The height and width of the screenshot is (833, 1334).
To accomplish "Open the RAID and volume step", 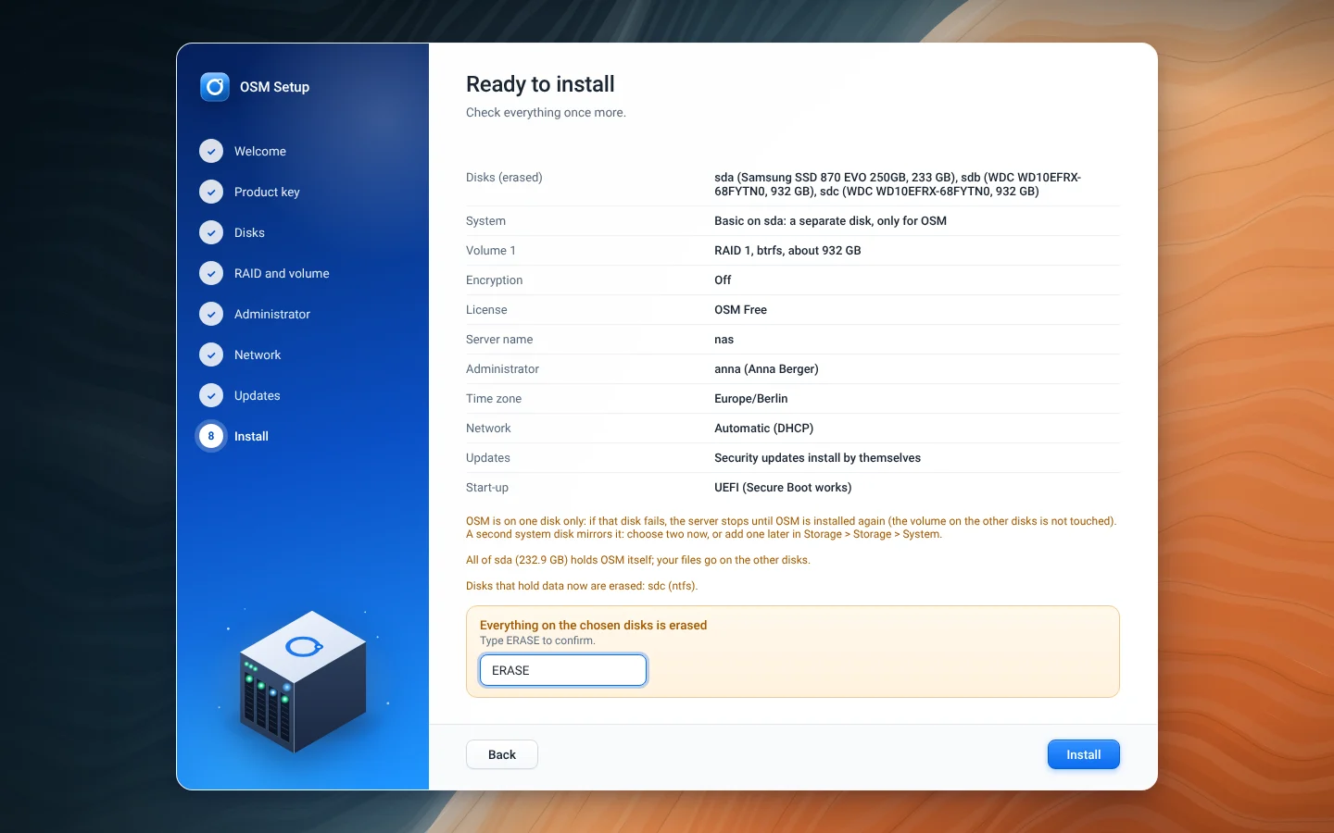I will pyautogui.click(x=282, y=273).
